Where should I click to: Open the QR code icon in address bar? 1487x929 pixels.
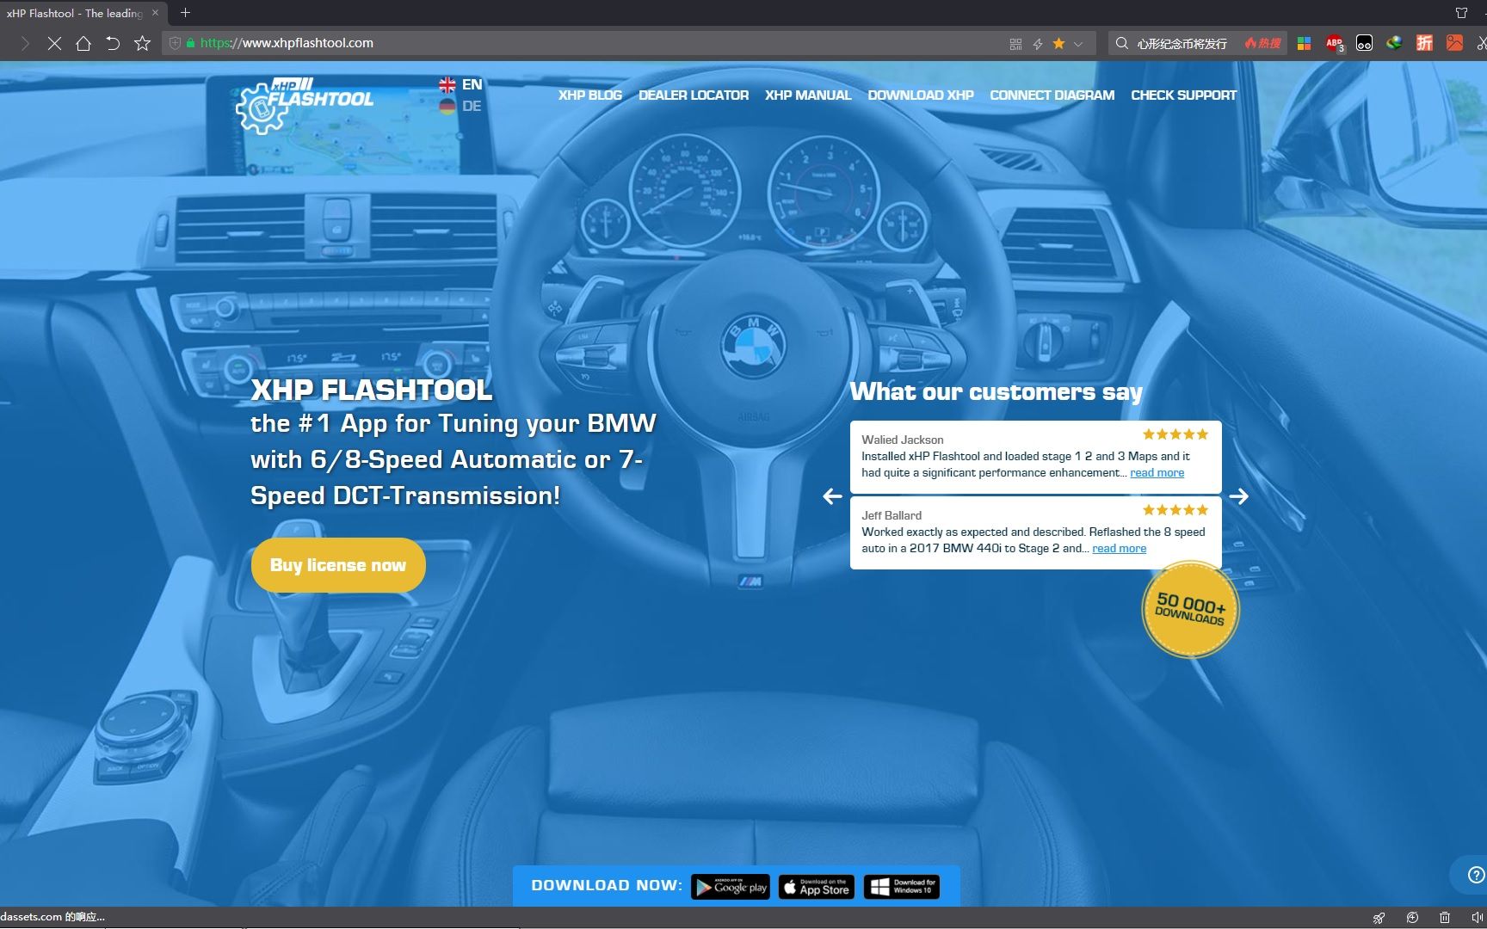(x=1015, y=44)
